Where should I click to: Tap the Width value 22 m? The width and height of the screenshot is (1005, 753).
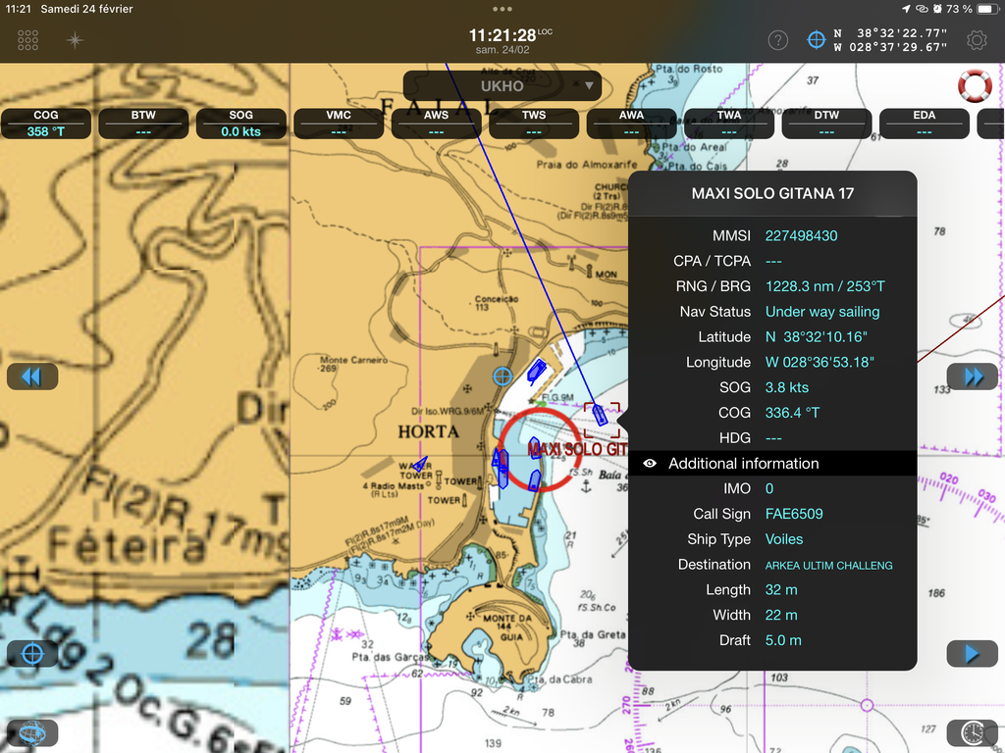(781, 616)
